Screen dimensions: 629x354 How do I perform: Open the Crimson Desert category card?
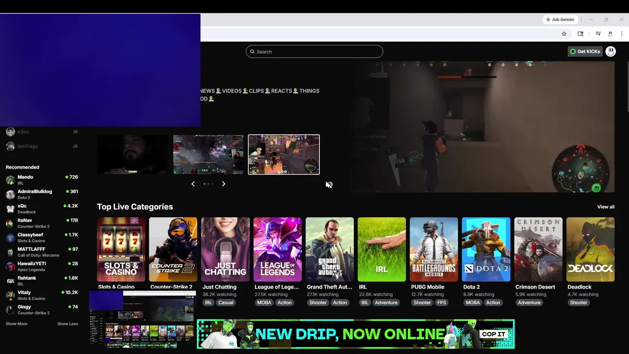[x=539, y=249]
